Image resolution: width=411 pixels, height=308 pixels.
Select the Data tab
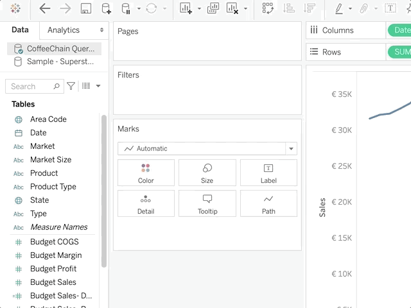pyautogui.click(x=20, y=30)
